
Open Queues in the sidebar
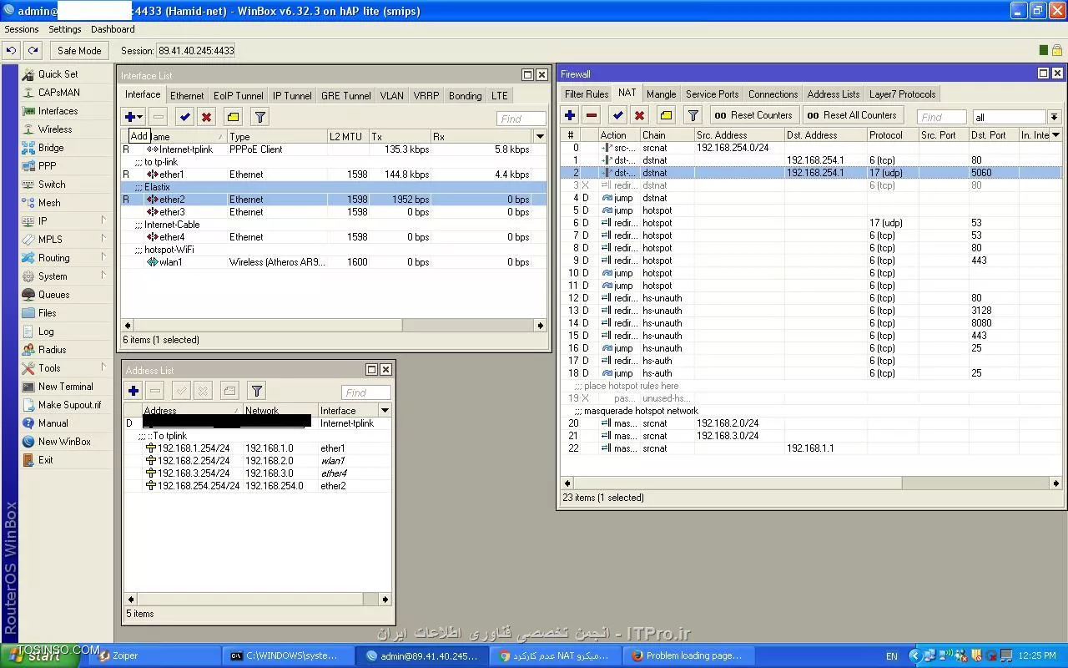(66, 295)
